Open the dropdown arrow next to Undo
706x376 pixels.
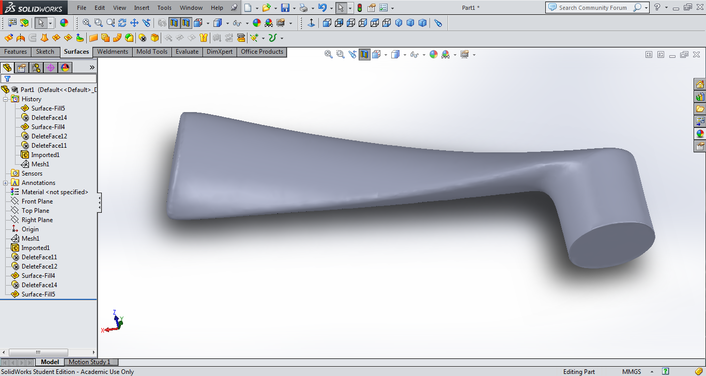click(331, 8)
